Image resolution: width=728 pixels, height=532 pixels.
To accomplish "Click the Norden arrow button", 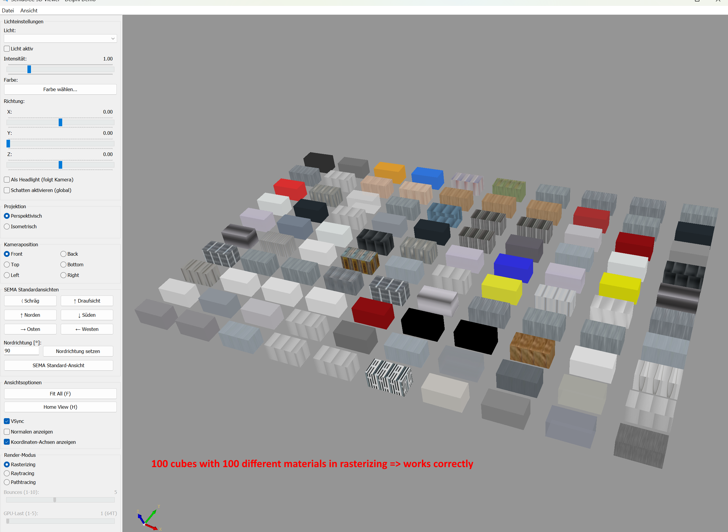I will click(30, 315).
